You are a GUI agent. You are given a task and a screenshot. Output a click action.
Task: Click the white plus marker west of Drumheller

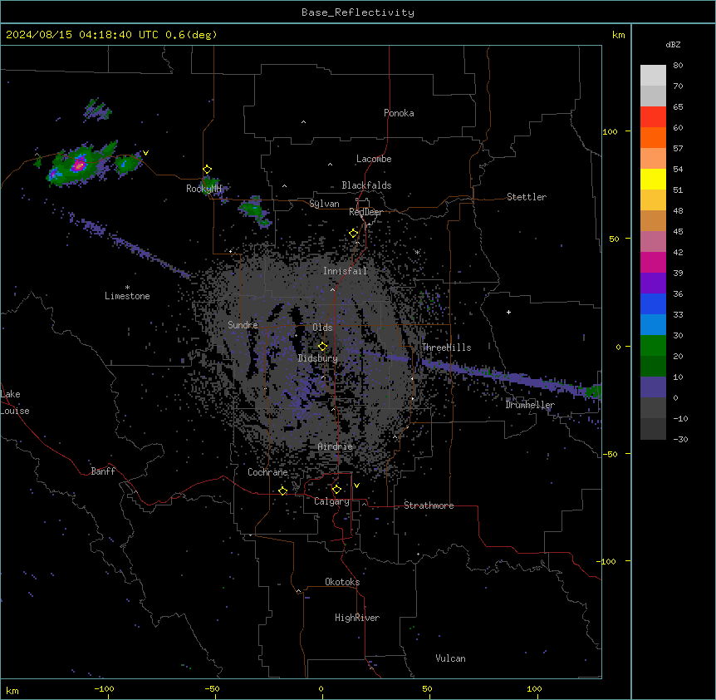(508, 312)
